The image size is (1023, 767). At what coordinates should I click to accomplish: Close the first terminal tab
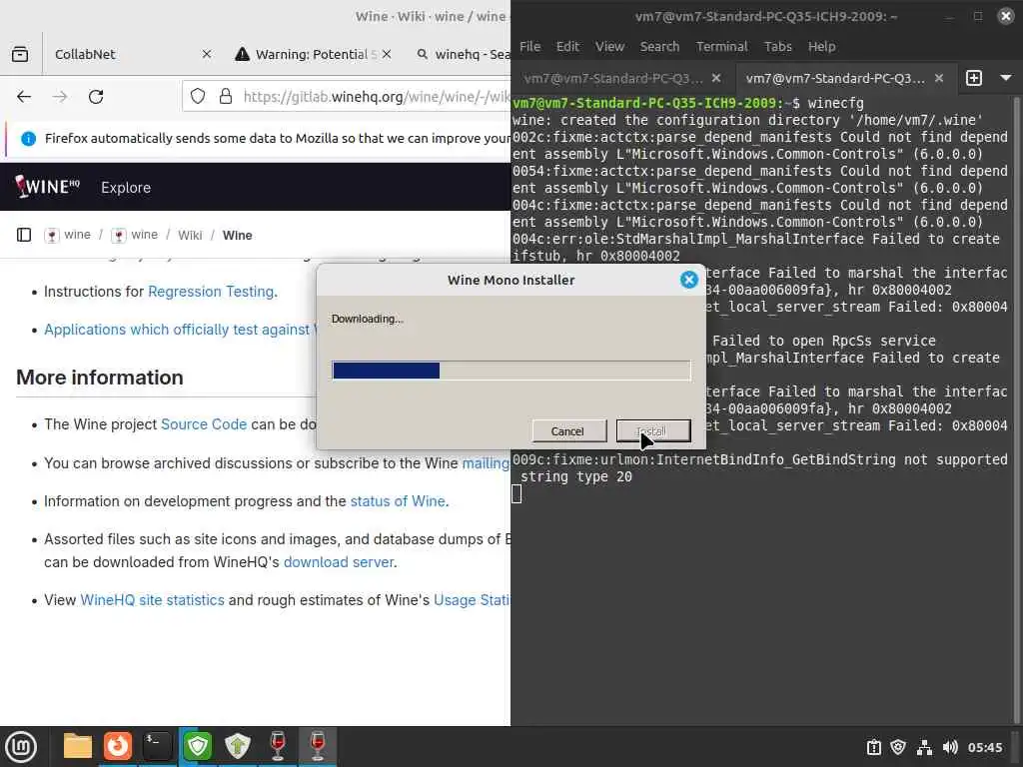click(x=716, y=78)
